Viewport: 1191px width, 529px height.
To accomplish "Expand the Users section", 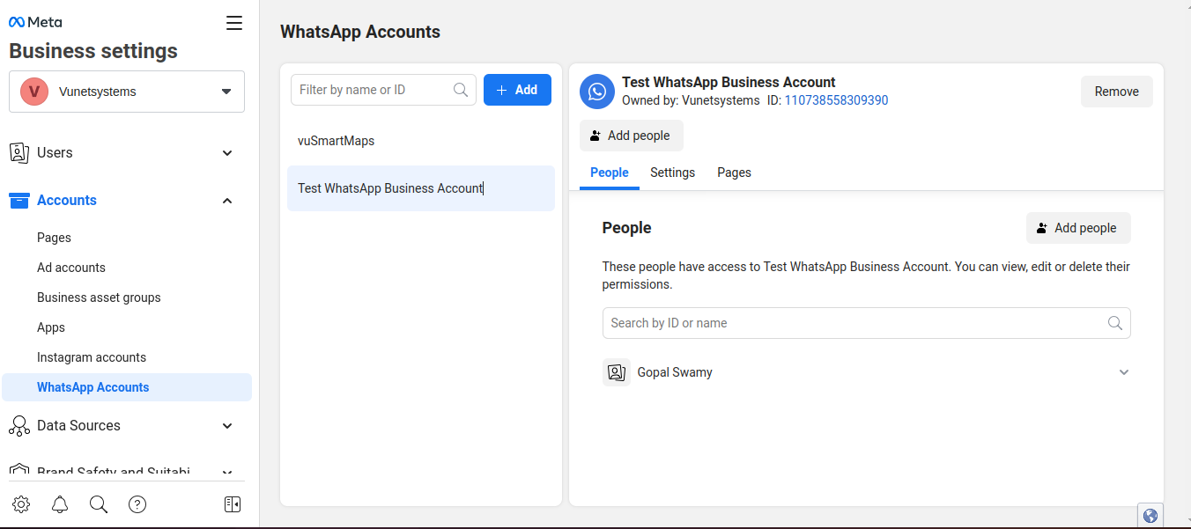I will coord(227,153).
